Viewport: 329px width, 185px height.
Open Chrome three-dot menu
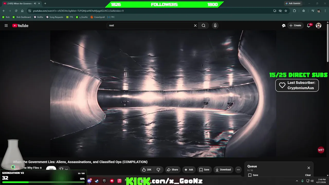coord(325,11)
